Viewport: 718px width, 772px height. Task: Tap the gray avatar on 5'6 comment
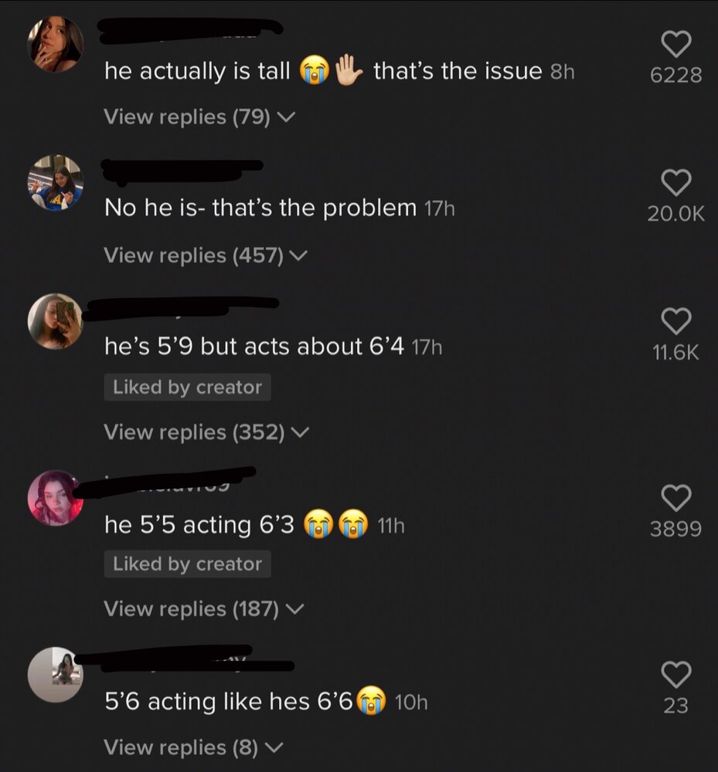click(x=56, y=674)
